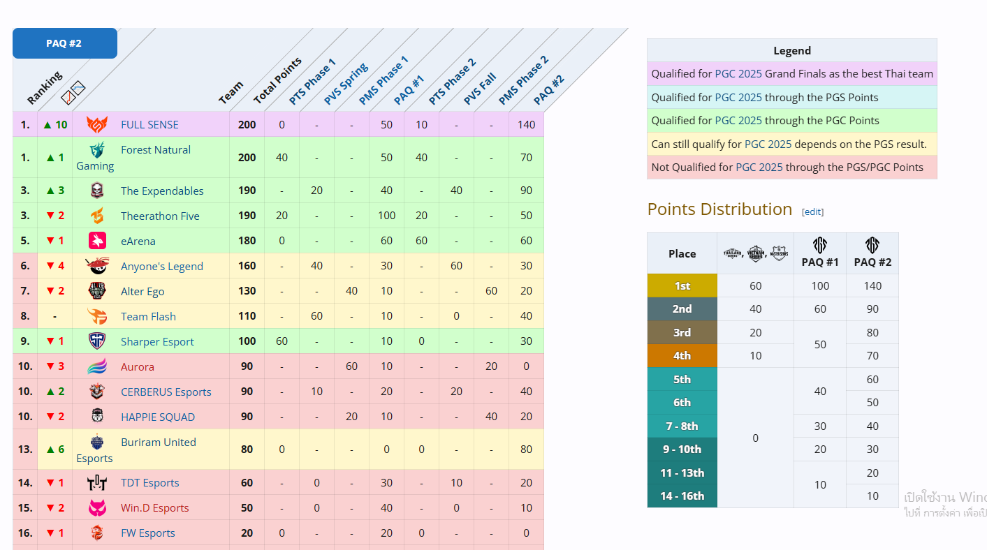This screenshot has height=550, width=987.
Task: Open the Aurora team link
Action: [138, 366]
